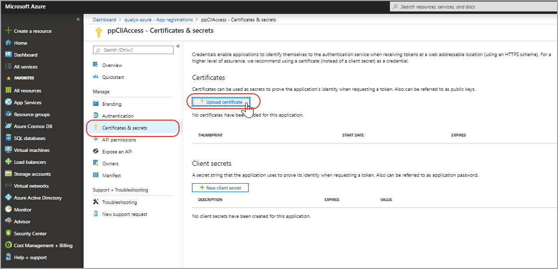The width and height of the screenshot is (558, 269).
Task: Click the SQL databases icon
Action: pyautogui.click(x=8, y=138)
